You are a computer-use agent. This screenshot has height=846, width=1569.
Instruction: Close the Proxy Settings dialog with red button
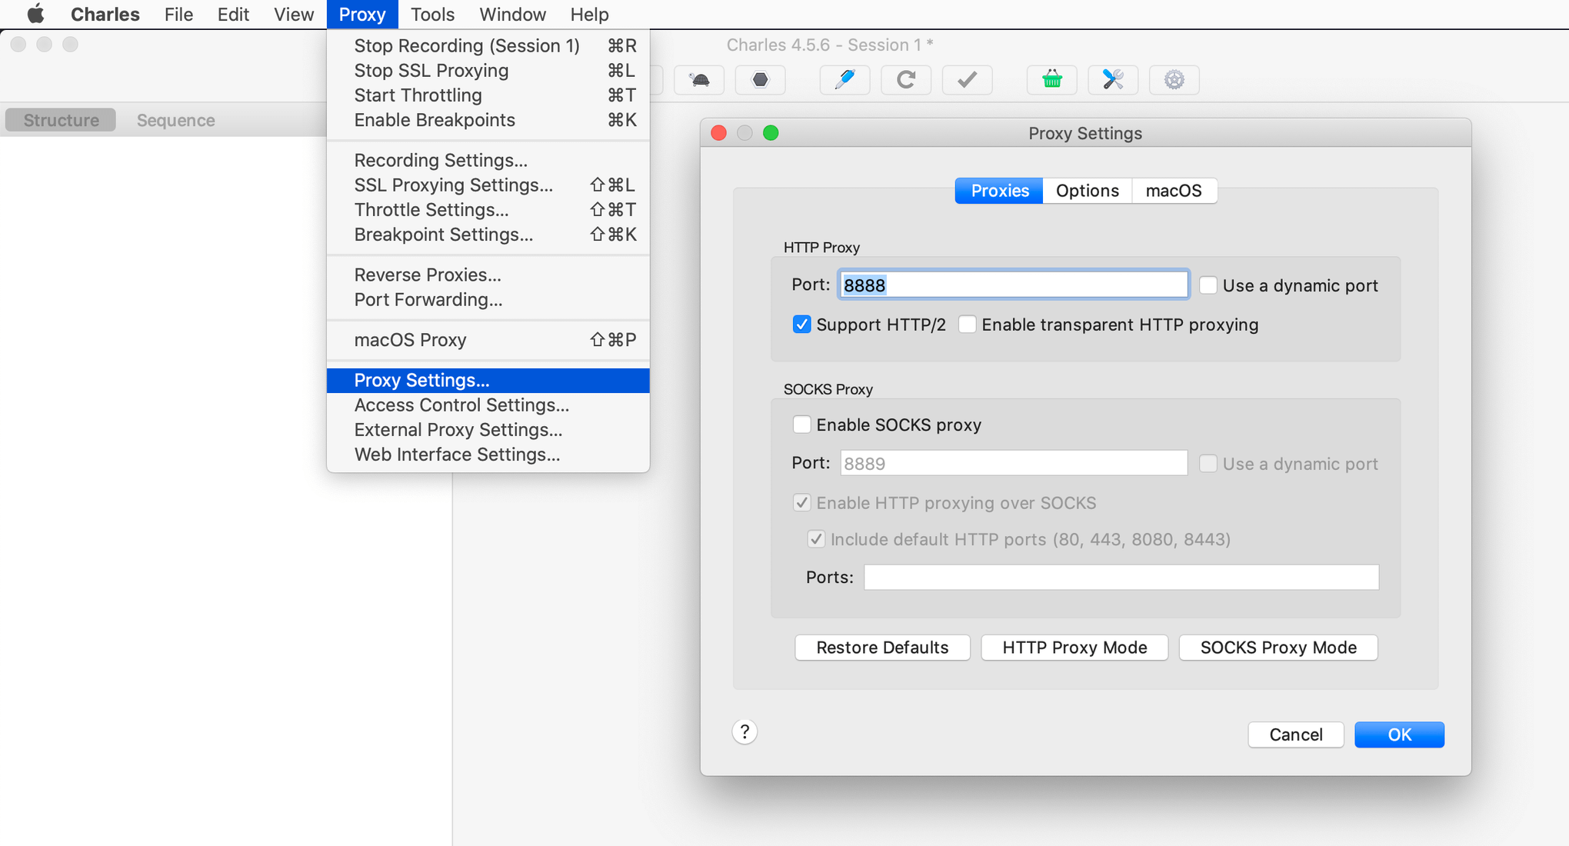[719, 133]
